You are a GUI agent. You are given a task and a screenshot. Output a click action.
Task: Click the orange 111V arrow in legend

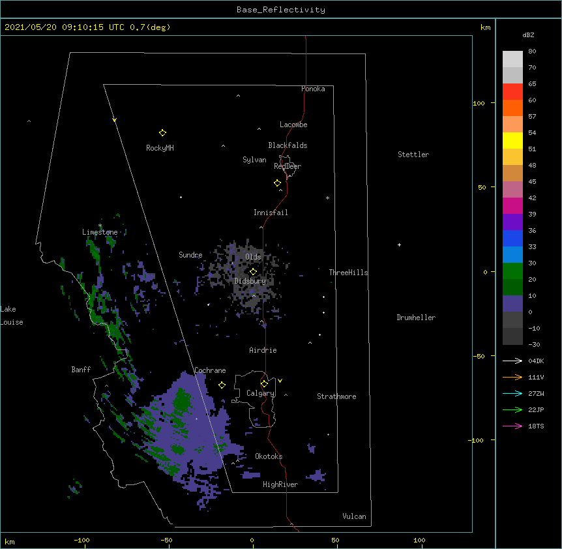click(512, 377)
